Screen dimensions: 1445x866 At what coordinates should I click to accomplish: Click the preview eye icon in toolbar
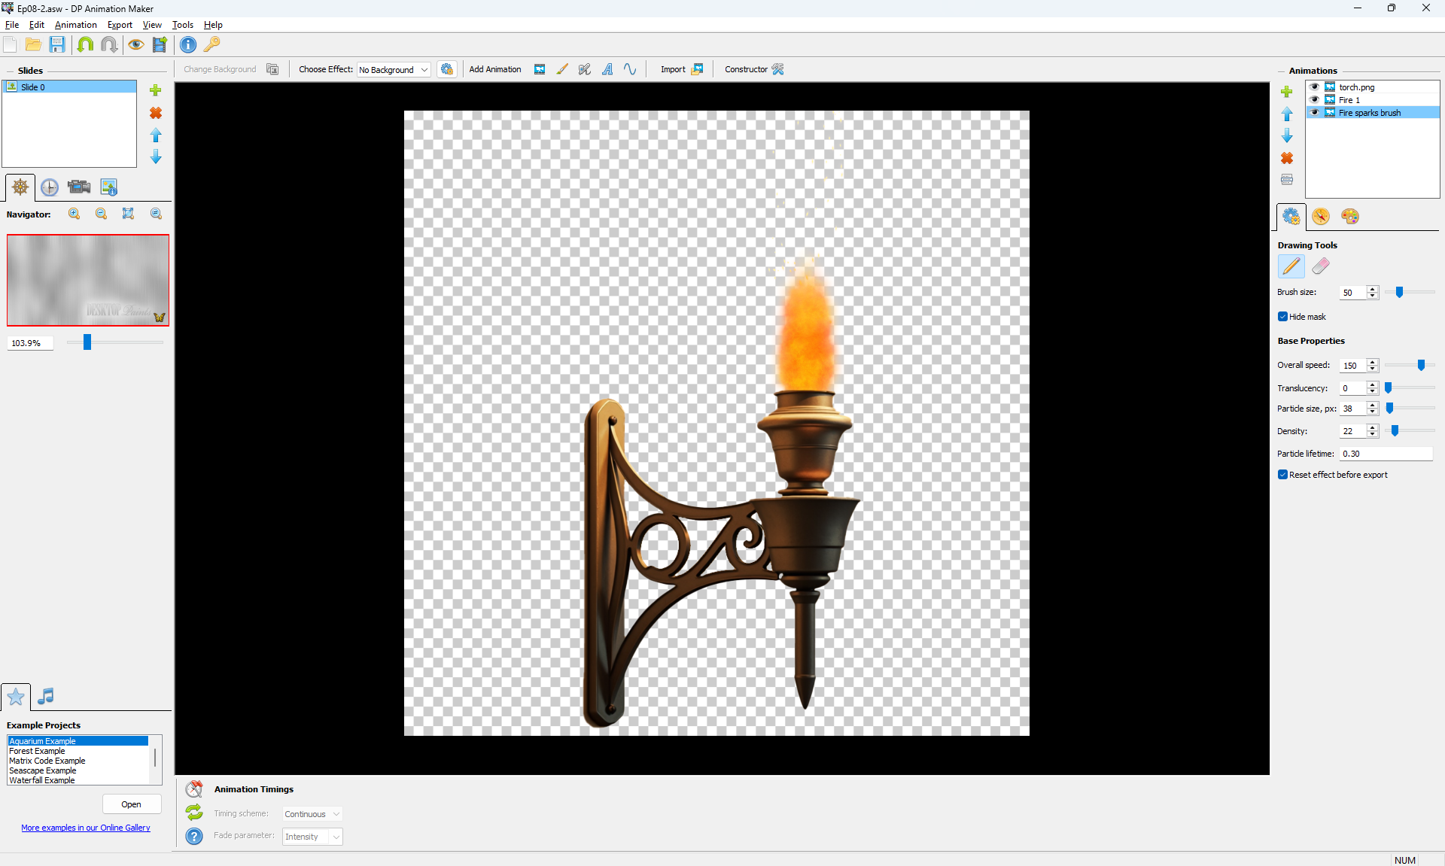[135, 44]
